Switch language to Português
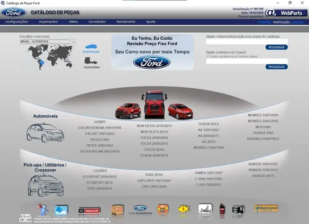 tap(281, 22)
